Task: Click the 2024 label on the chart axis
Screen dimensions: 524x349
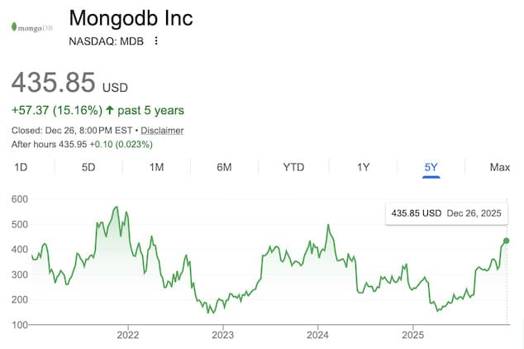Action: click(318, 335)
